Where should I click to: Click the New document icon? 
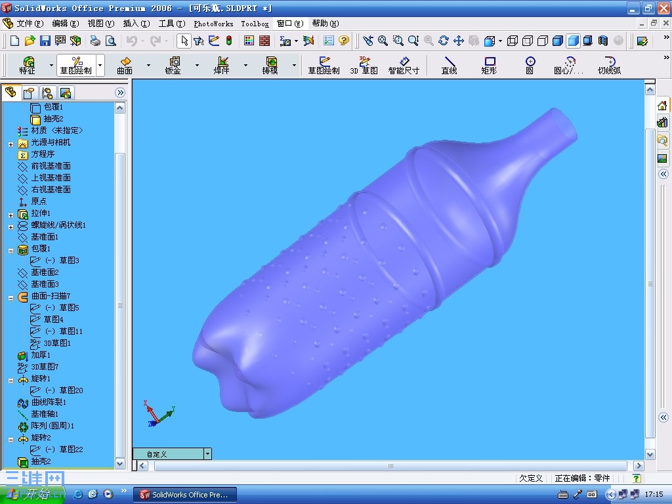(14, 41)
